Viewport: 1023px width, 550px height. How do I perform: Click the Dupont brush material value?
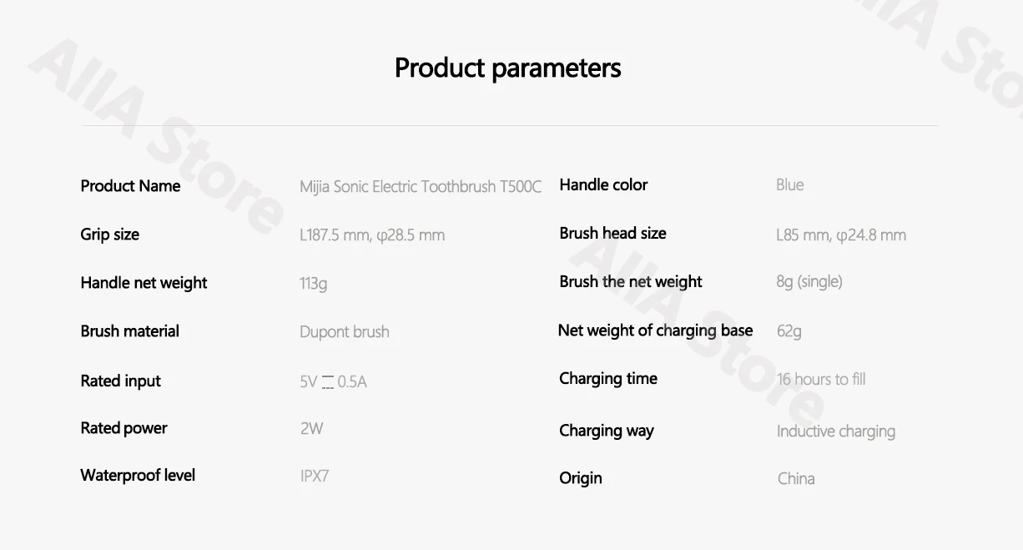pyautogui.click(x=345, y=332)
